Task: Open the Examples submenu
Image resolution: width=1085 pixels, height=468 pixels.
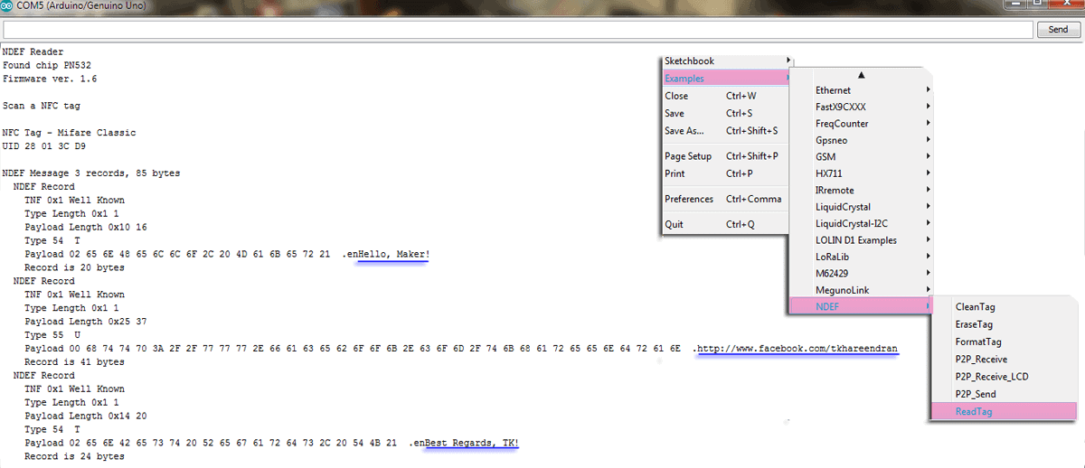Action: point(727,79)
